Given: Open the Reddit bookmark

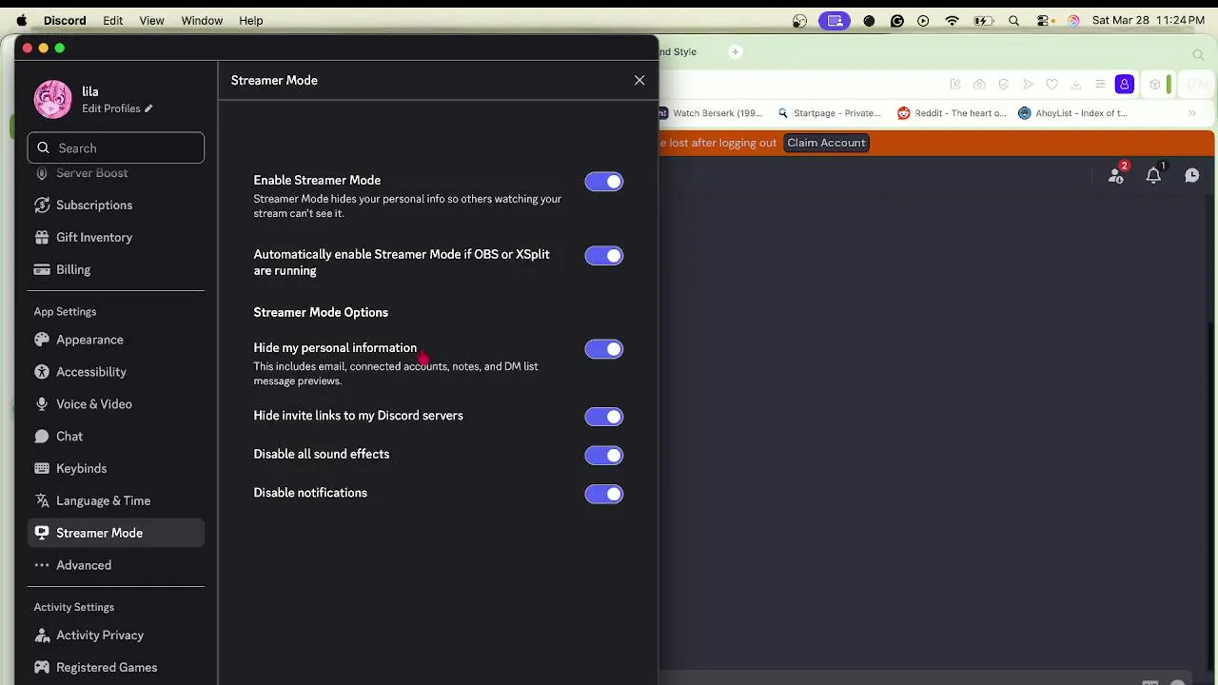Looking at the screenshot, I should (x=953, y=113).
